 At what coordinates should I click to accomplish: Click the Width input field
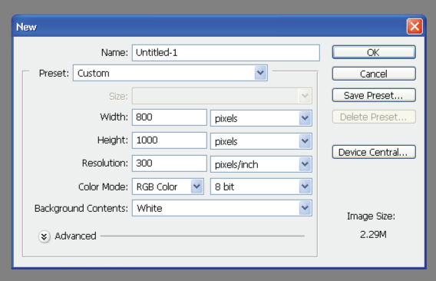pyautogui.click(x=170, y=117)
